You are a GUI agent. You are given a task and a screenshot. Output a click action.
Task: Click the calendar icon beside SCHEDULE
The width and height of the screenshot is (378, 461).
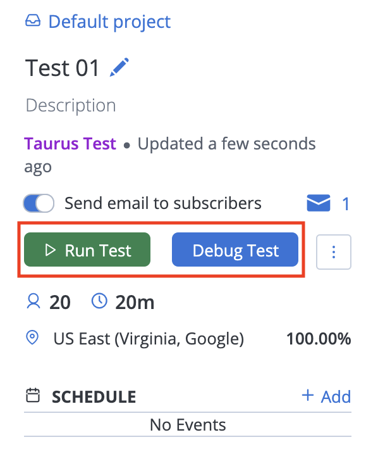(x=33, y=395)
